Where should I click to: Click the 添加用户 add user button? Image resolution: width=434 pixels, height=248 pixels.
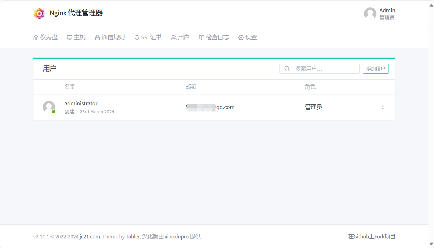375,69
